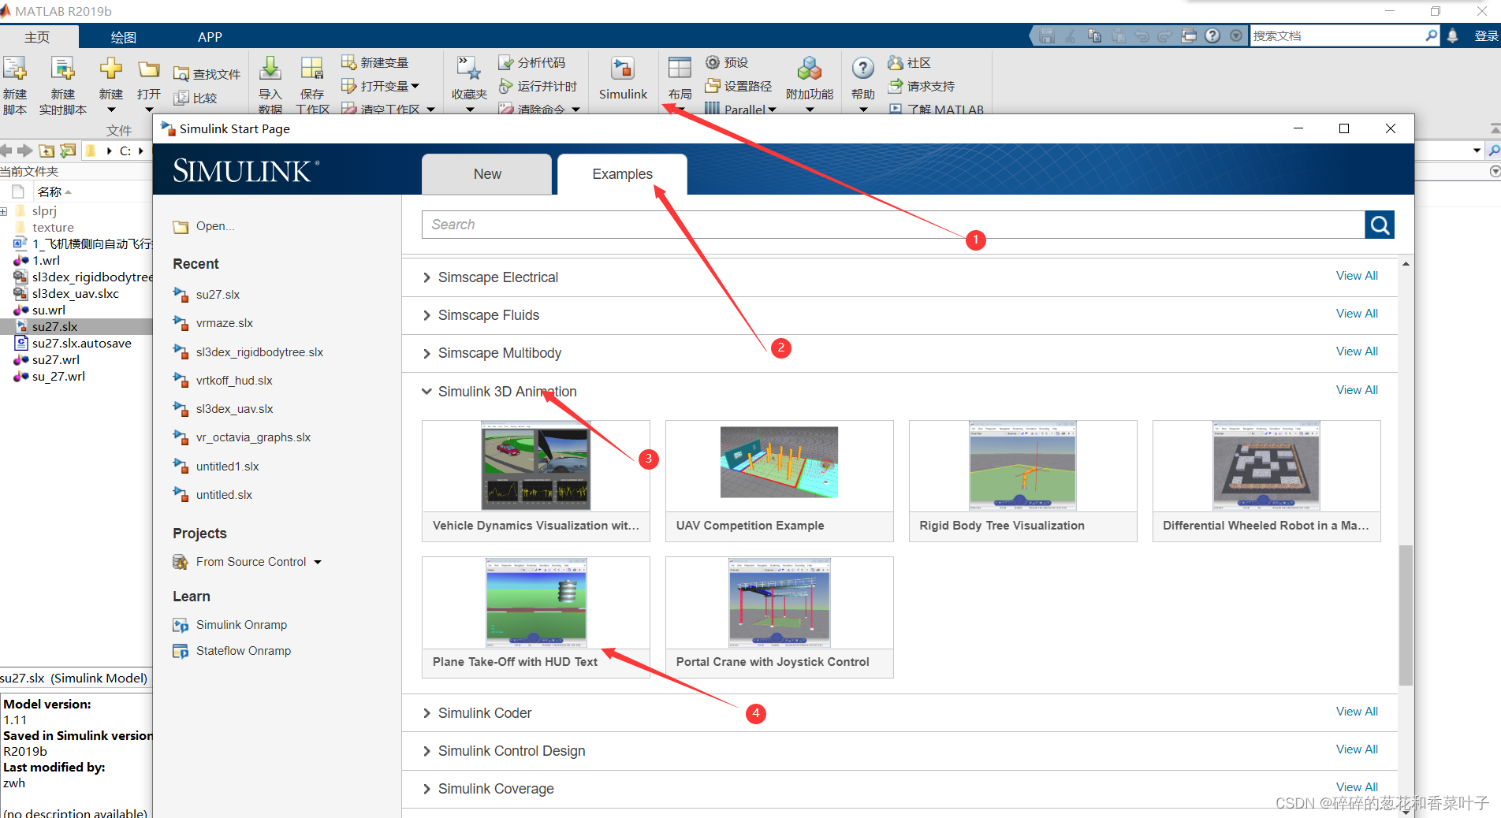Select the Examples tab
This screenshot has width=1501, height=818.
pos(622,174)
